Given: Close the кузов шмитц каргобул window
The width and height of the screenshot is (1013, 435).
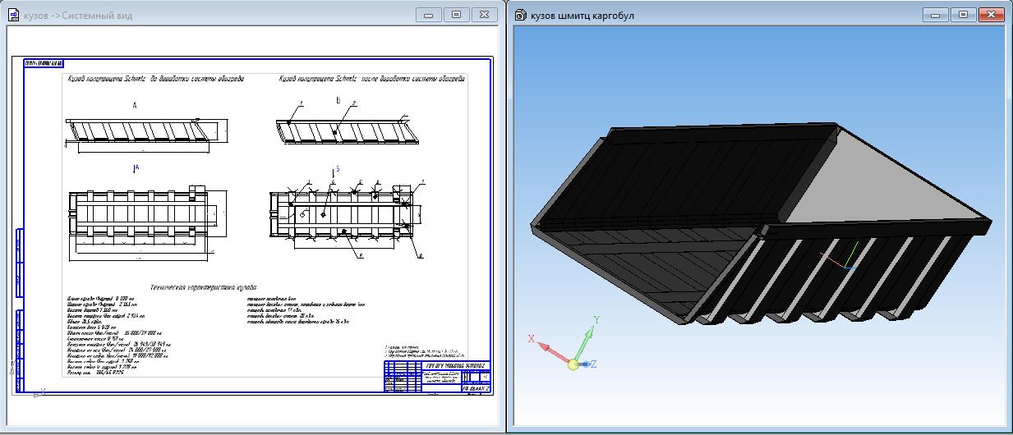Looking at the screenshot, I should (990, 15).
